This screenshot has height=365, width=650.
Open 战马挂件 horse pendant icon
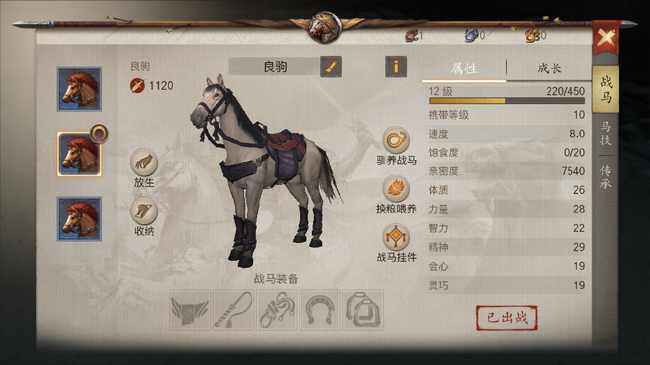coord(396,237)
